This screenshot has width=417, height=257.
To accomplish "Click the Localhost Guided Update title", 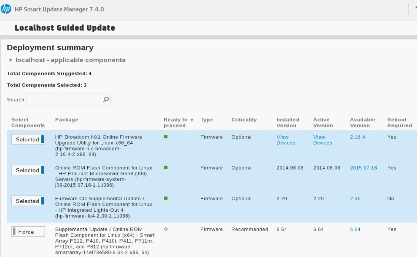I will point(65,28).
